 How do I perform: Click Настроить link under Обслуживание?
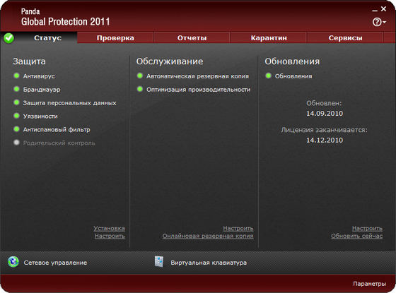(238, 228)
